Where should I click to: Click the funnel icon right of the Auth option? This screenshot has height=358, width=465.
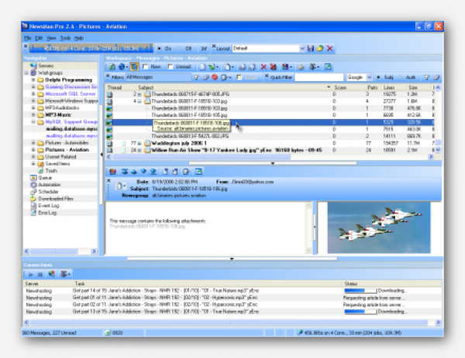(427, 77)
